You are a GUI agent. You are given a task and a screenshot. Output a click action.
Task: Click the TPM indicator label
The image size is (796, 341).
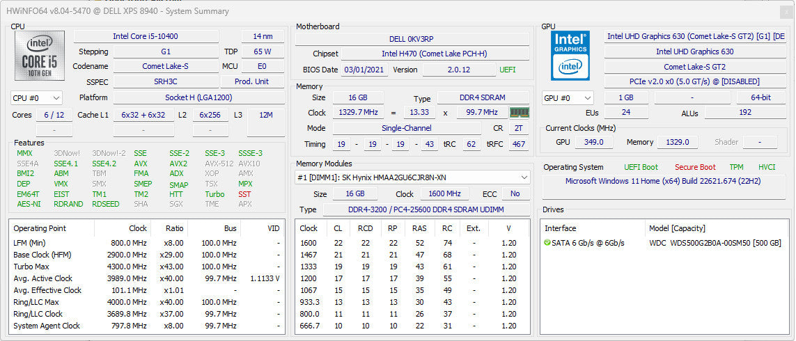pyautogui.click(x=736, y=167)
